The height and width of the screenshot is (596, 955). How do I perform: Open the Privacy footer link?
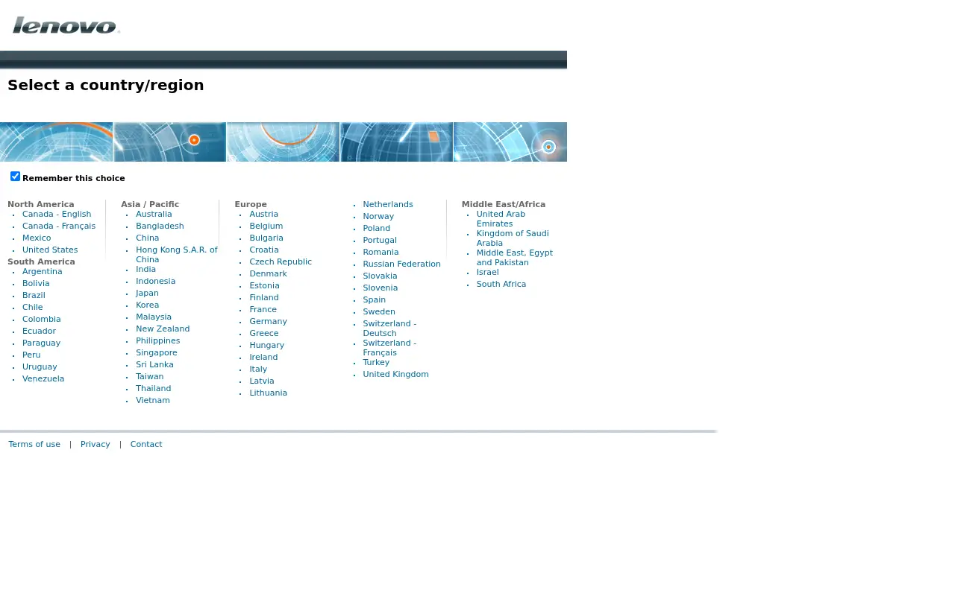[95, 445]
